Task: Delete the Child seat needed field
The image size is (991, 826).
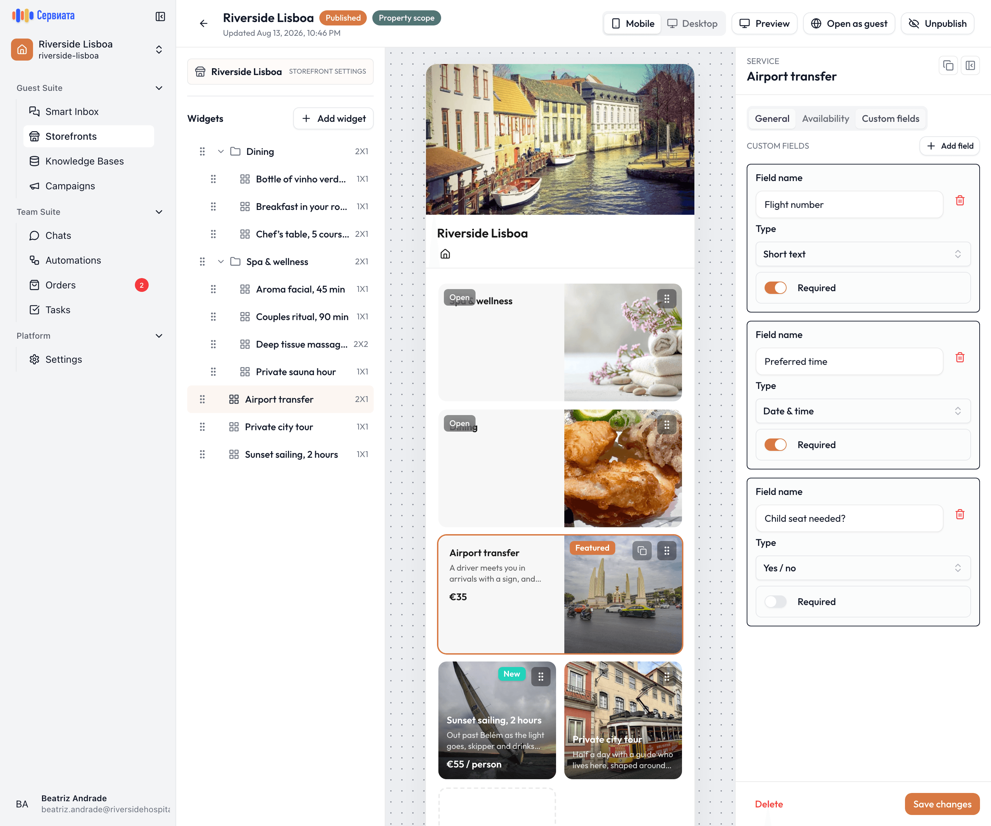Action: click(960, 515)
